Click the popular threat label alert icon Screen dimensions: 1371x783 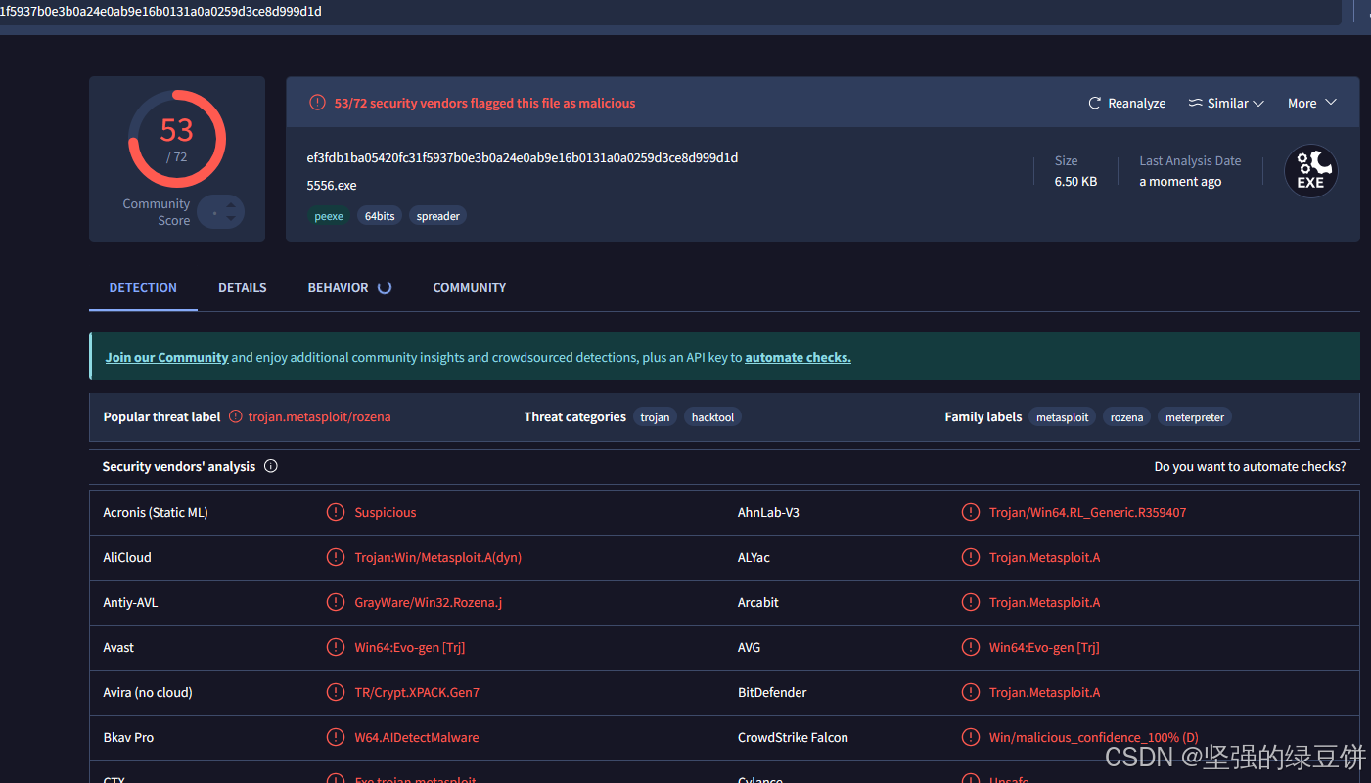[236, 416]
